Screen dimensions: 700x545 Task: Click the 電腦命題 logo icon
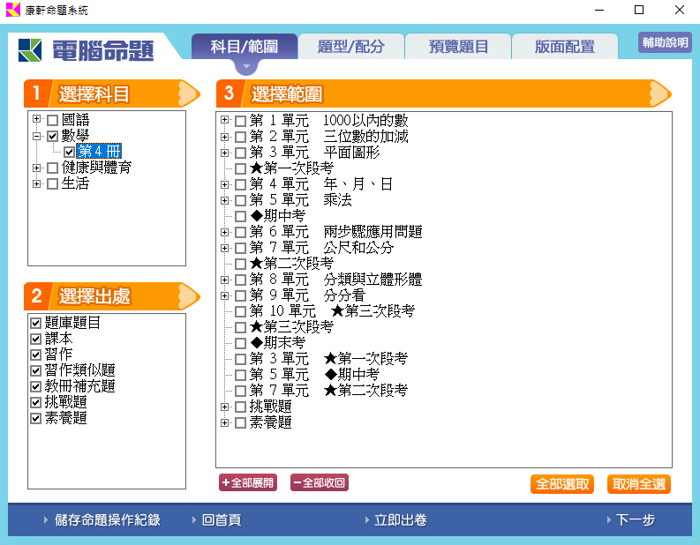[x=30, y=50]
